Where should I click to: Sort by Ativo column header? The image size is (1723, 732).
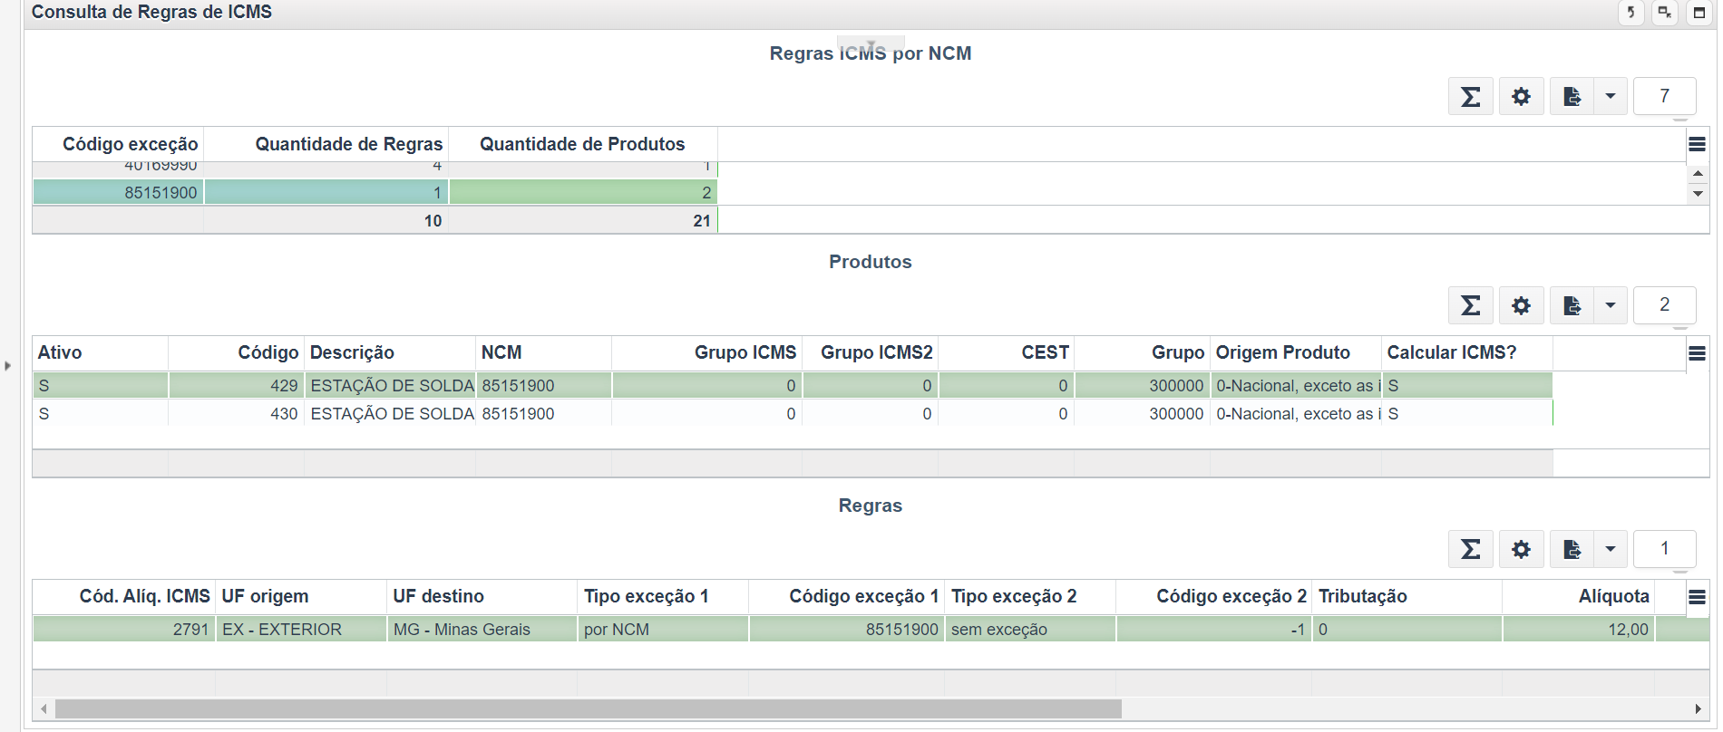click(100, 352)
